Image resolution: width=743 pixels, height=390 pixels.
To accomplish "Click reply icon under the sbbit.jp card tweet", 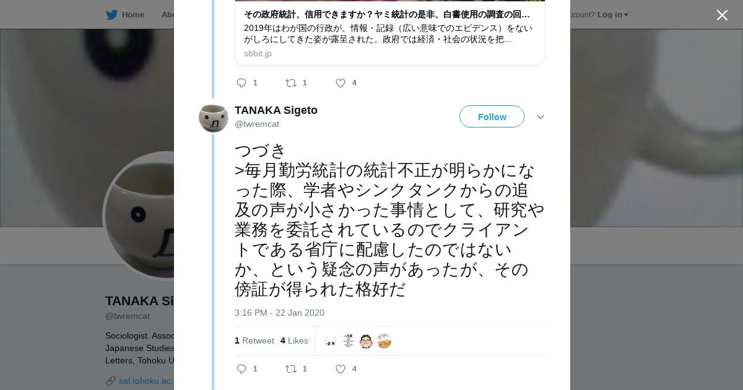I will (x=241, y=83).
